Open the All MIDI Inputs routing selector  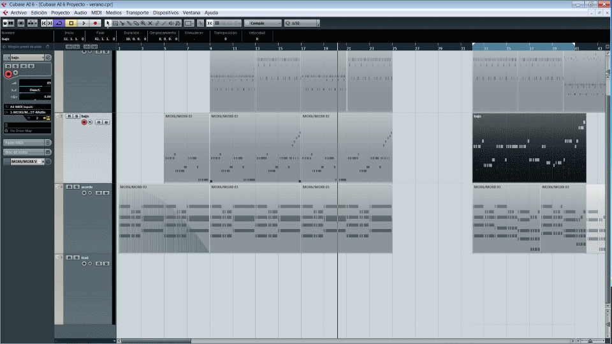(27, 107)
